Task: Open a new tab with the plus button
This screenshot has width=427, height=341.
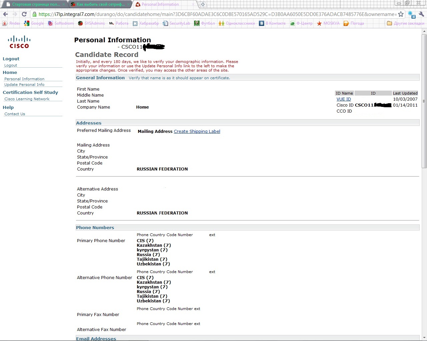Action: click(202, 4)
